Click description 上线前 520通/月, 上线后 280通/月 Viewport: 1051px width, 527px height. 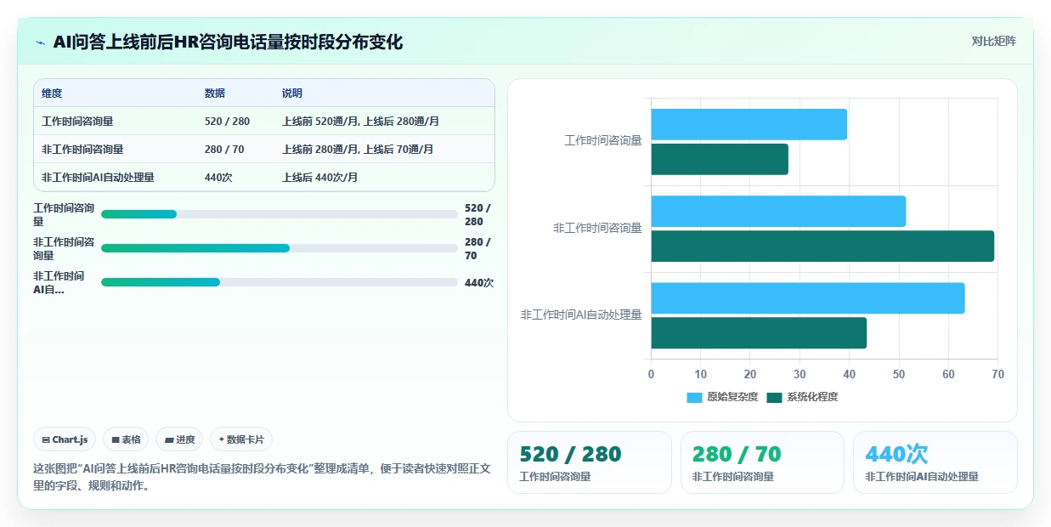tap(361, 122)
